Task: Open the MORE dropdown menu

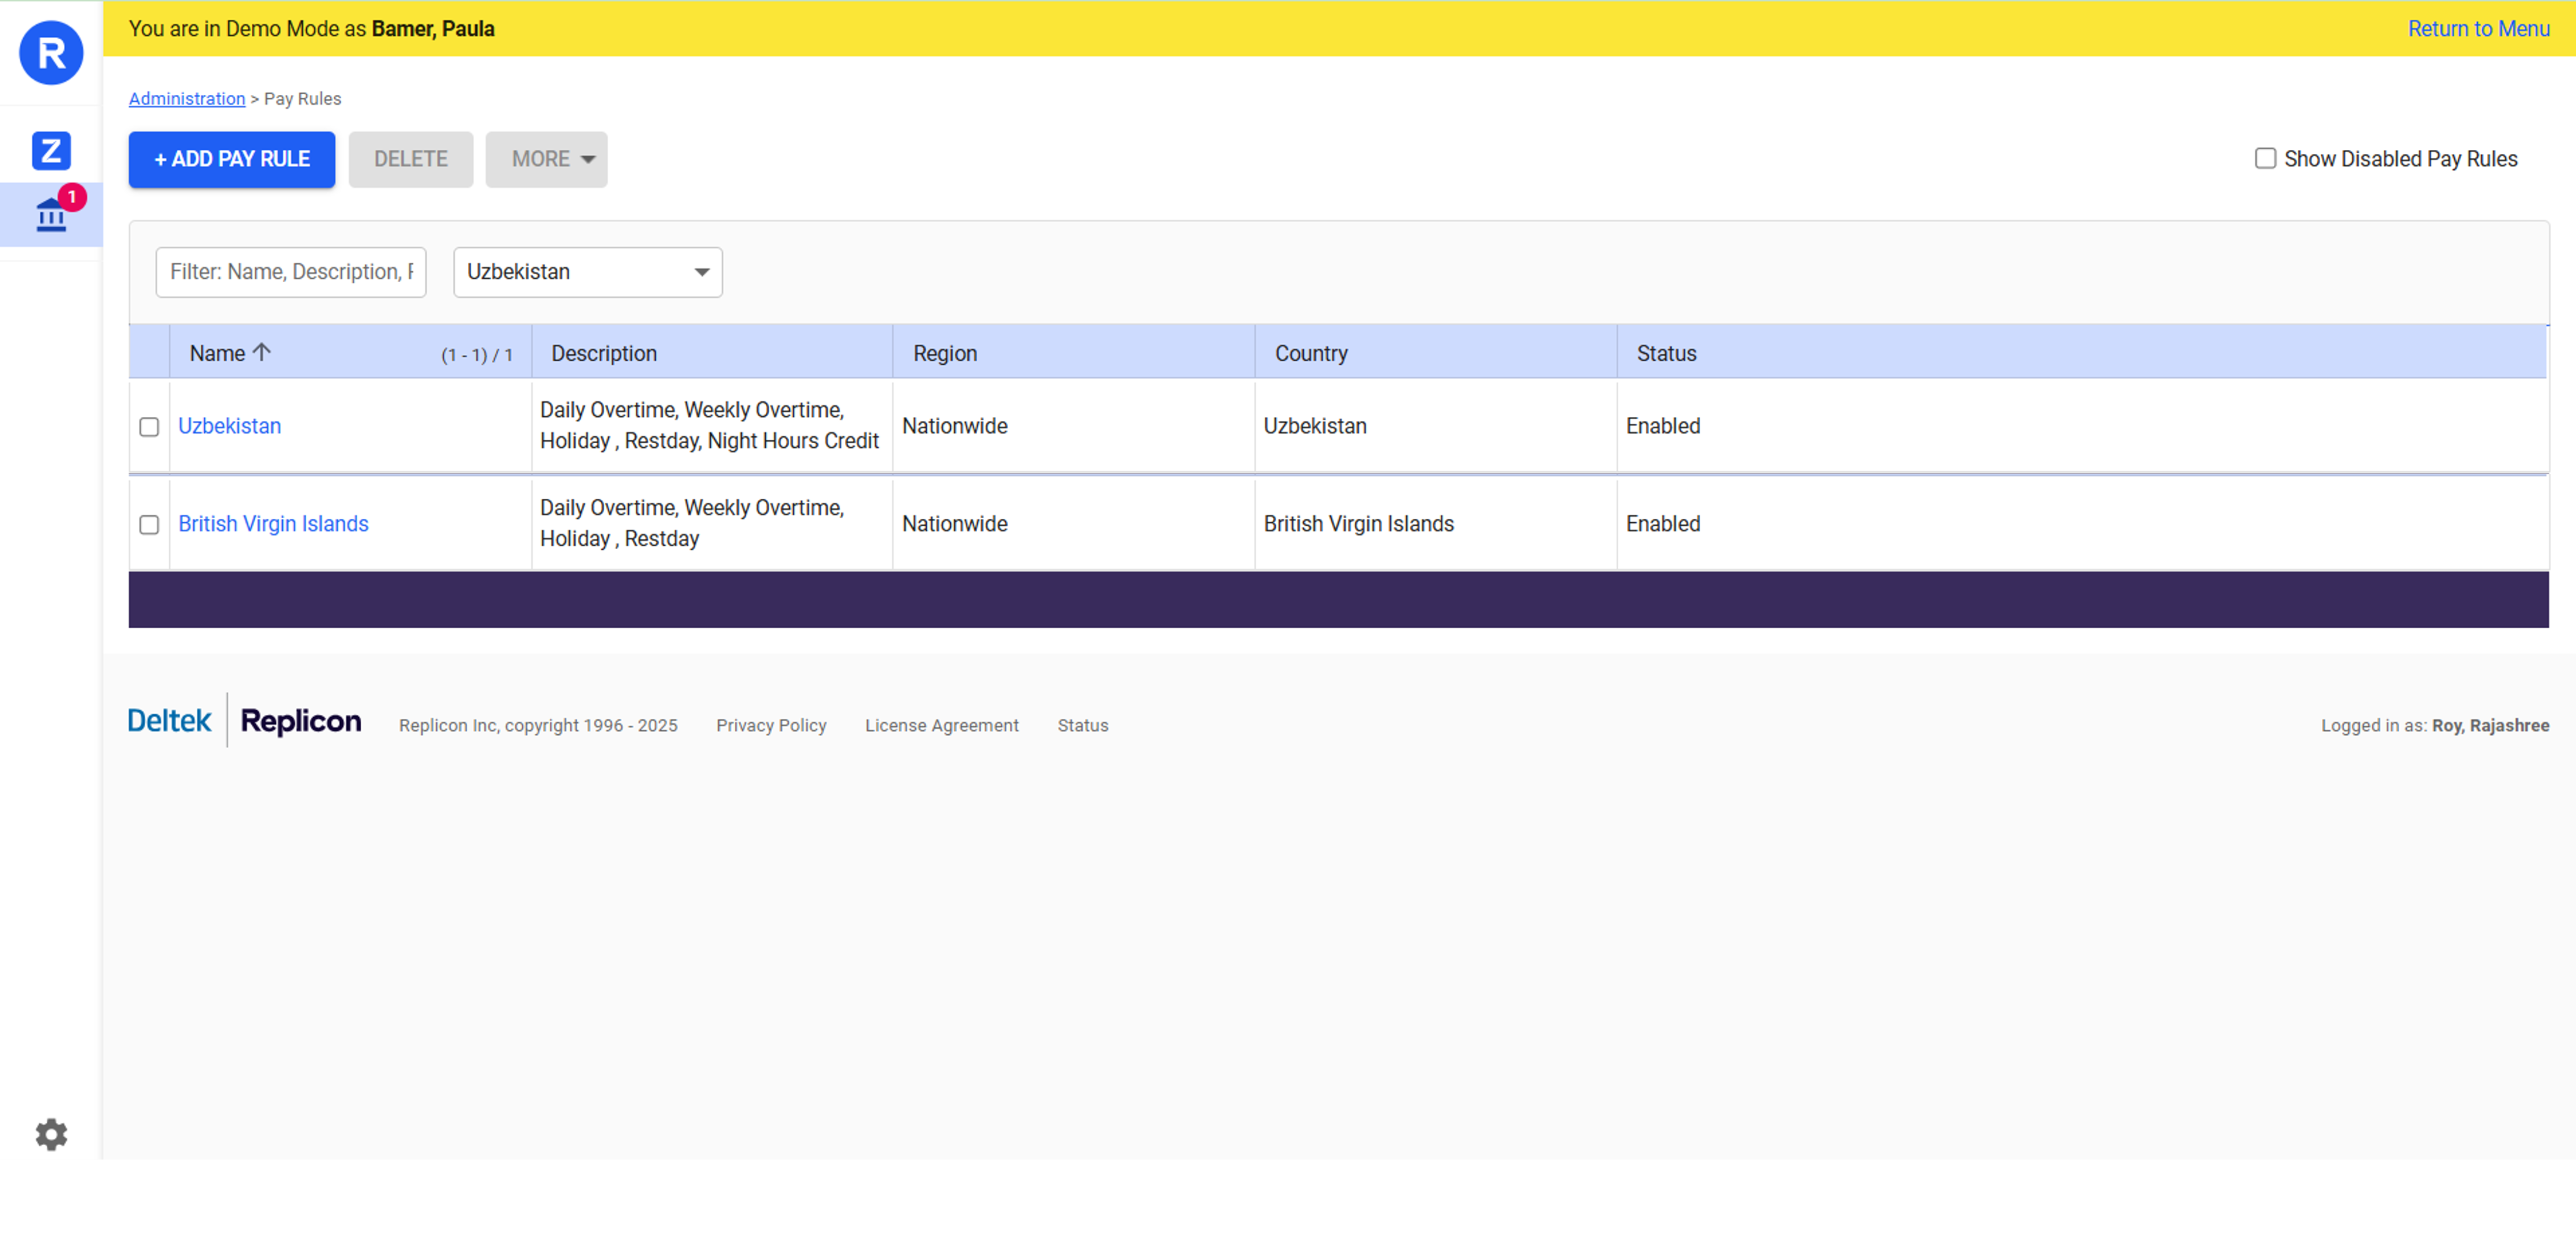Action: [546, 159]
